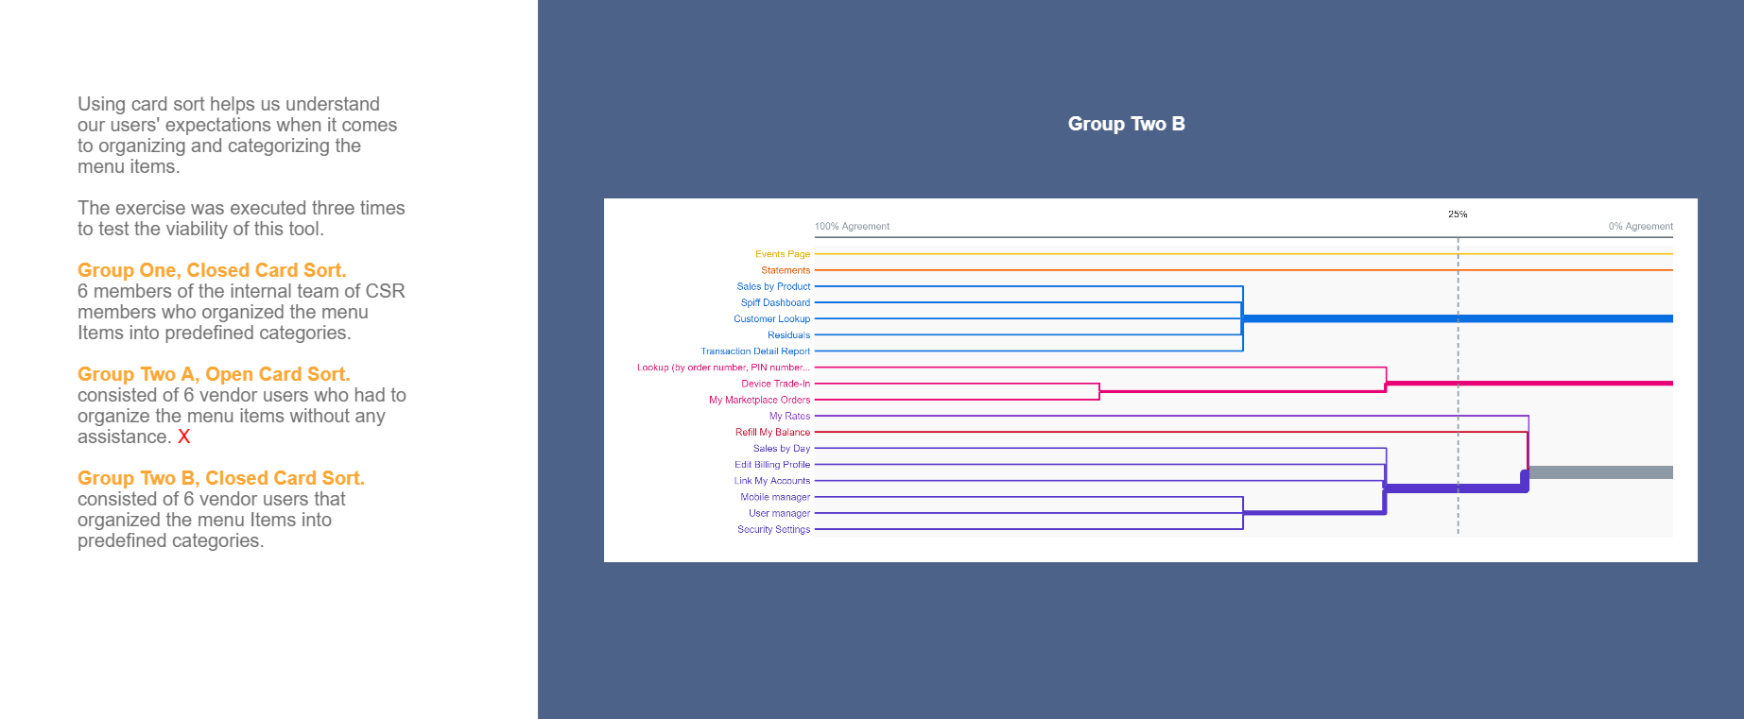The width and height of the screenshot is (1744, 719).
Task: Select the Statements dendrogram item
Action: [785, 270]
